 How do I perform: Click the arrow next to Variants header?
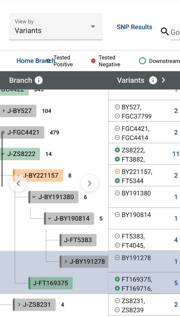[163, 80]
